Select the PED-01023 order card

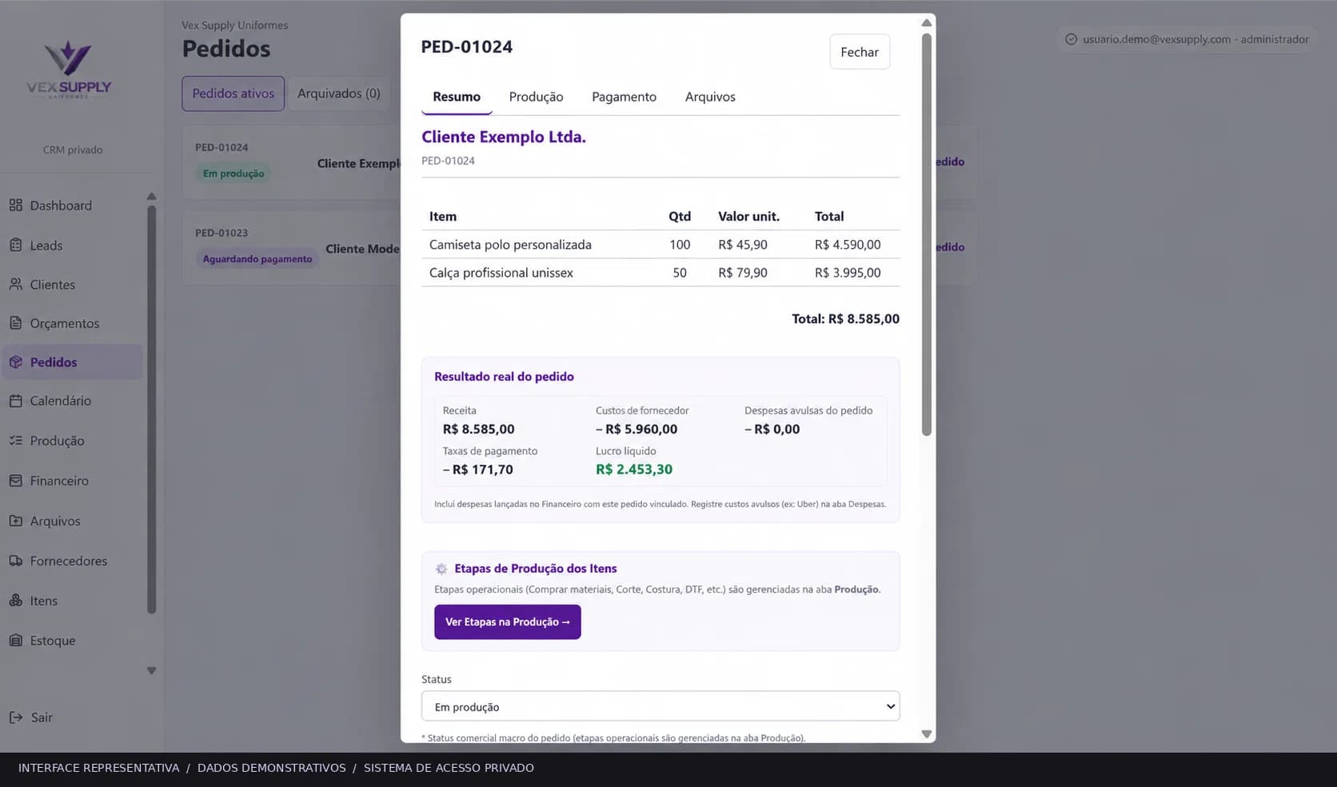[x=292, y=248]
